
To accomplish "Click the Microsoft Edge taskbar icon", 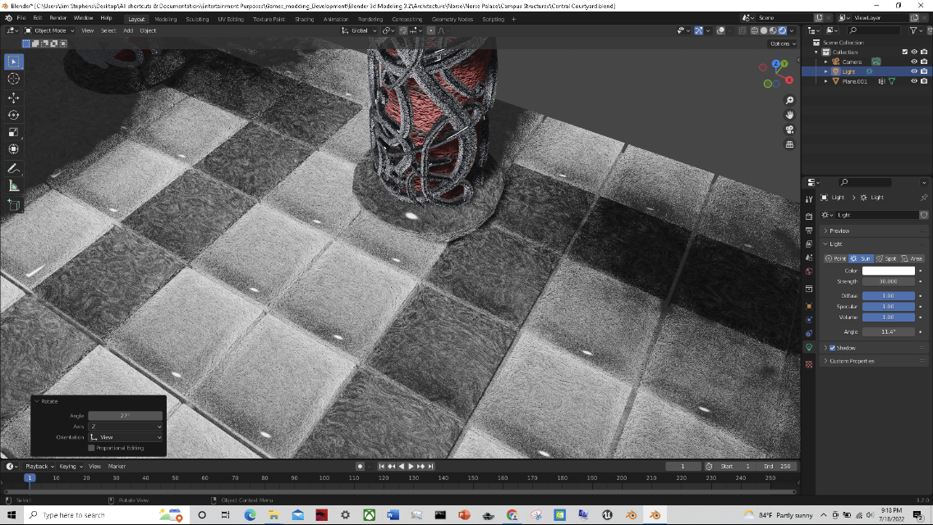I will (250, 515).
